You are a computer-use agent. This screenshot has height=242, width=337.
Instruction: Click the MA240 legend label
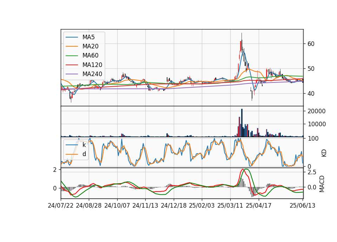[92, 74]
